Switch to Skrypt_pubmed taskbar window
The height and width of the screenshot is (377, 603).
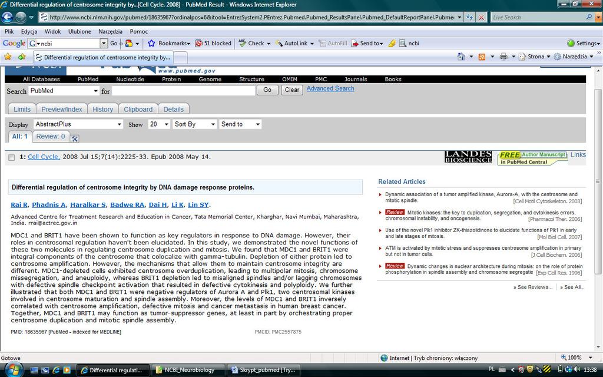coord(263,370)
